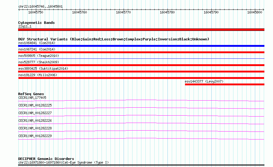The width and height of the screenshot is (273, 167).
Task: Open transcript CECR1|NM_001282225
Action: pyautogui.click(x=35, y=106)
